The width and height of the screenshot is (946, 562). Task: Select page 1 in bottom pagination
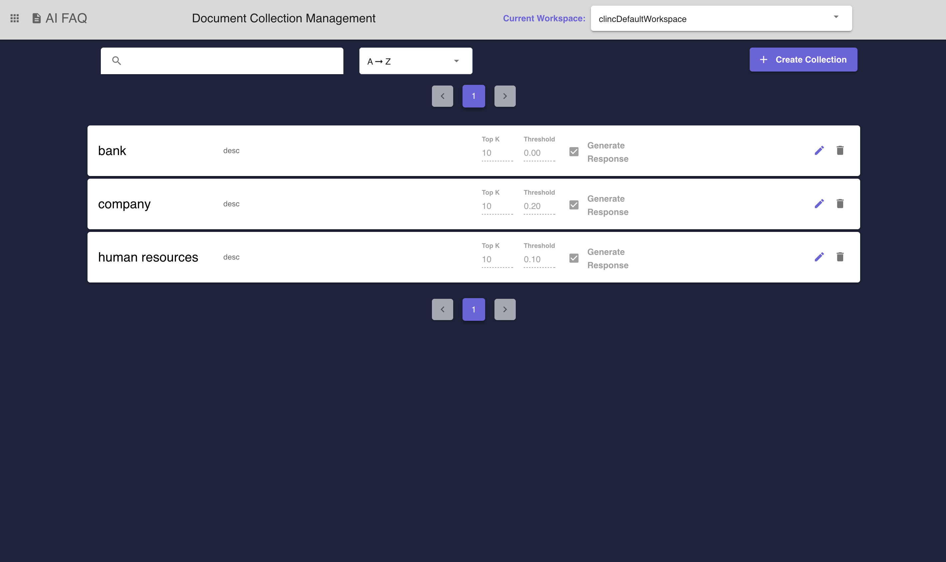pyautogui.click(x=473, y=309)
